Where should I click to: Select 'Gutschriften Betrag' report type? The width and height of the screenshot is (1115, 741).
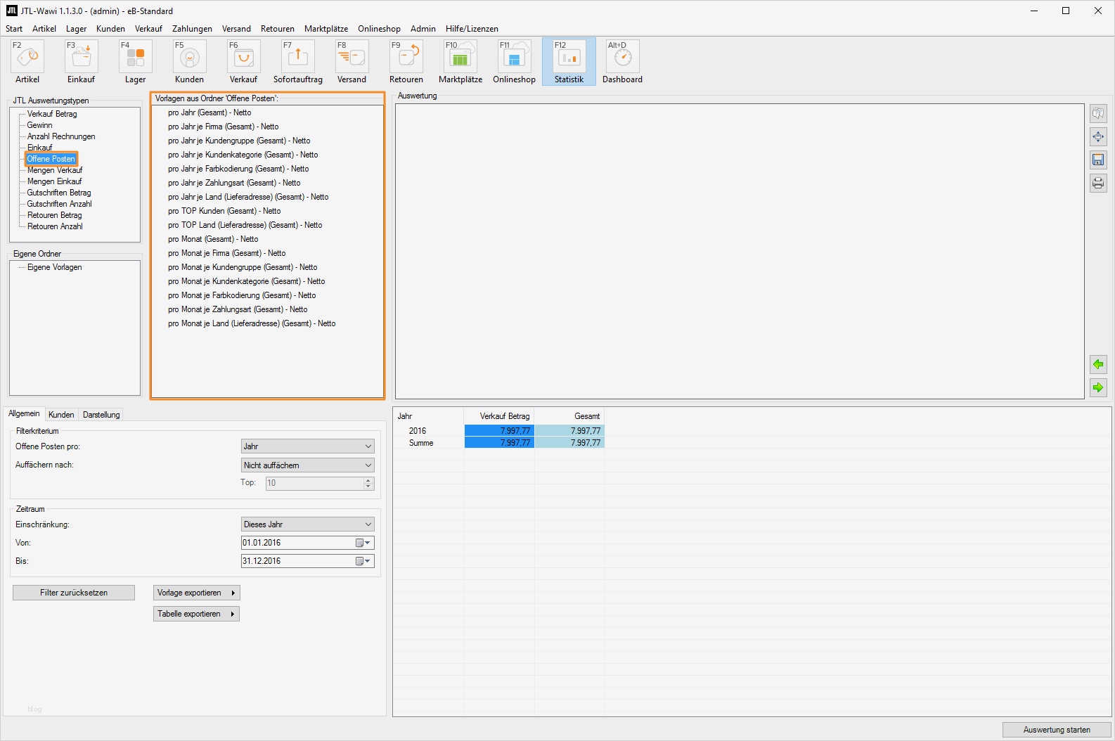[59, 193]
